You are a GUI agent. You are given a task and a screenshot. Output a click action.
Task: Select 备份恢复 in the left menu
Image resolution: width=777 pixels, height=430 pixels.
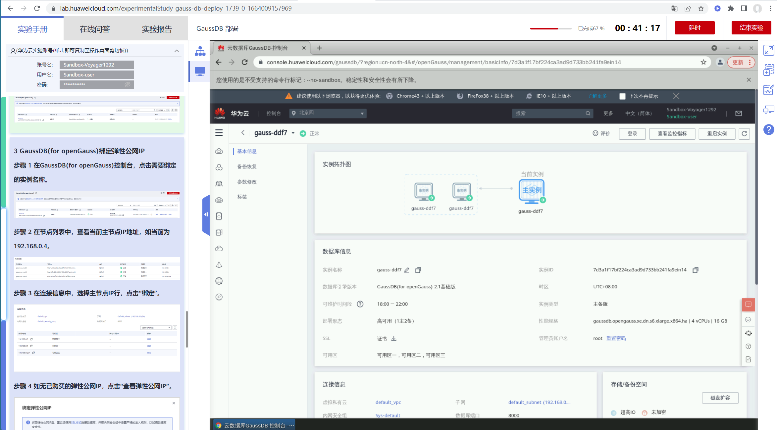pyautogui.click(x=247, y=167)
